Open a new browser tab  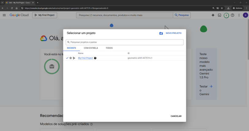point(38,3)
